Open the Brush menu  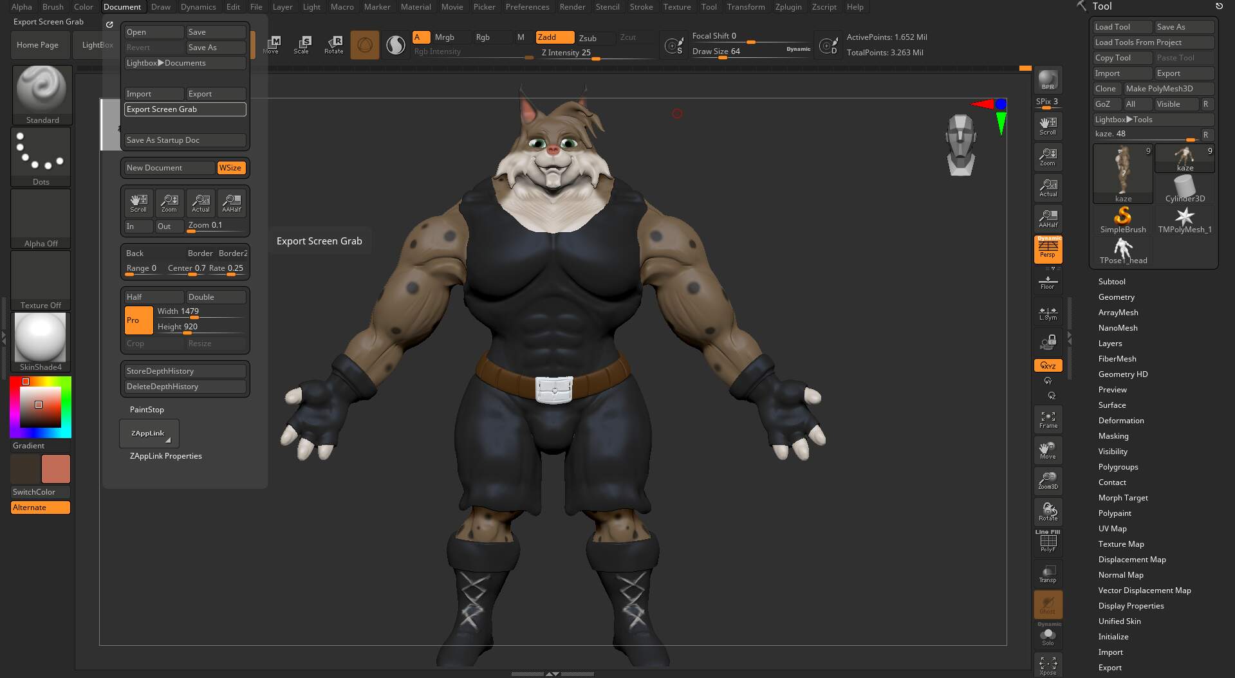click(53, 7)
